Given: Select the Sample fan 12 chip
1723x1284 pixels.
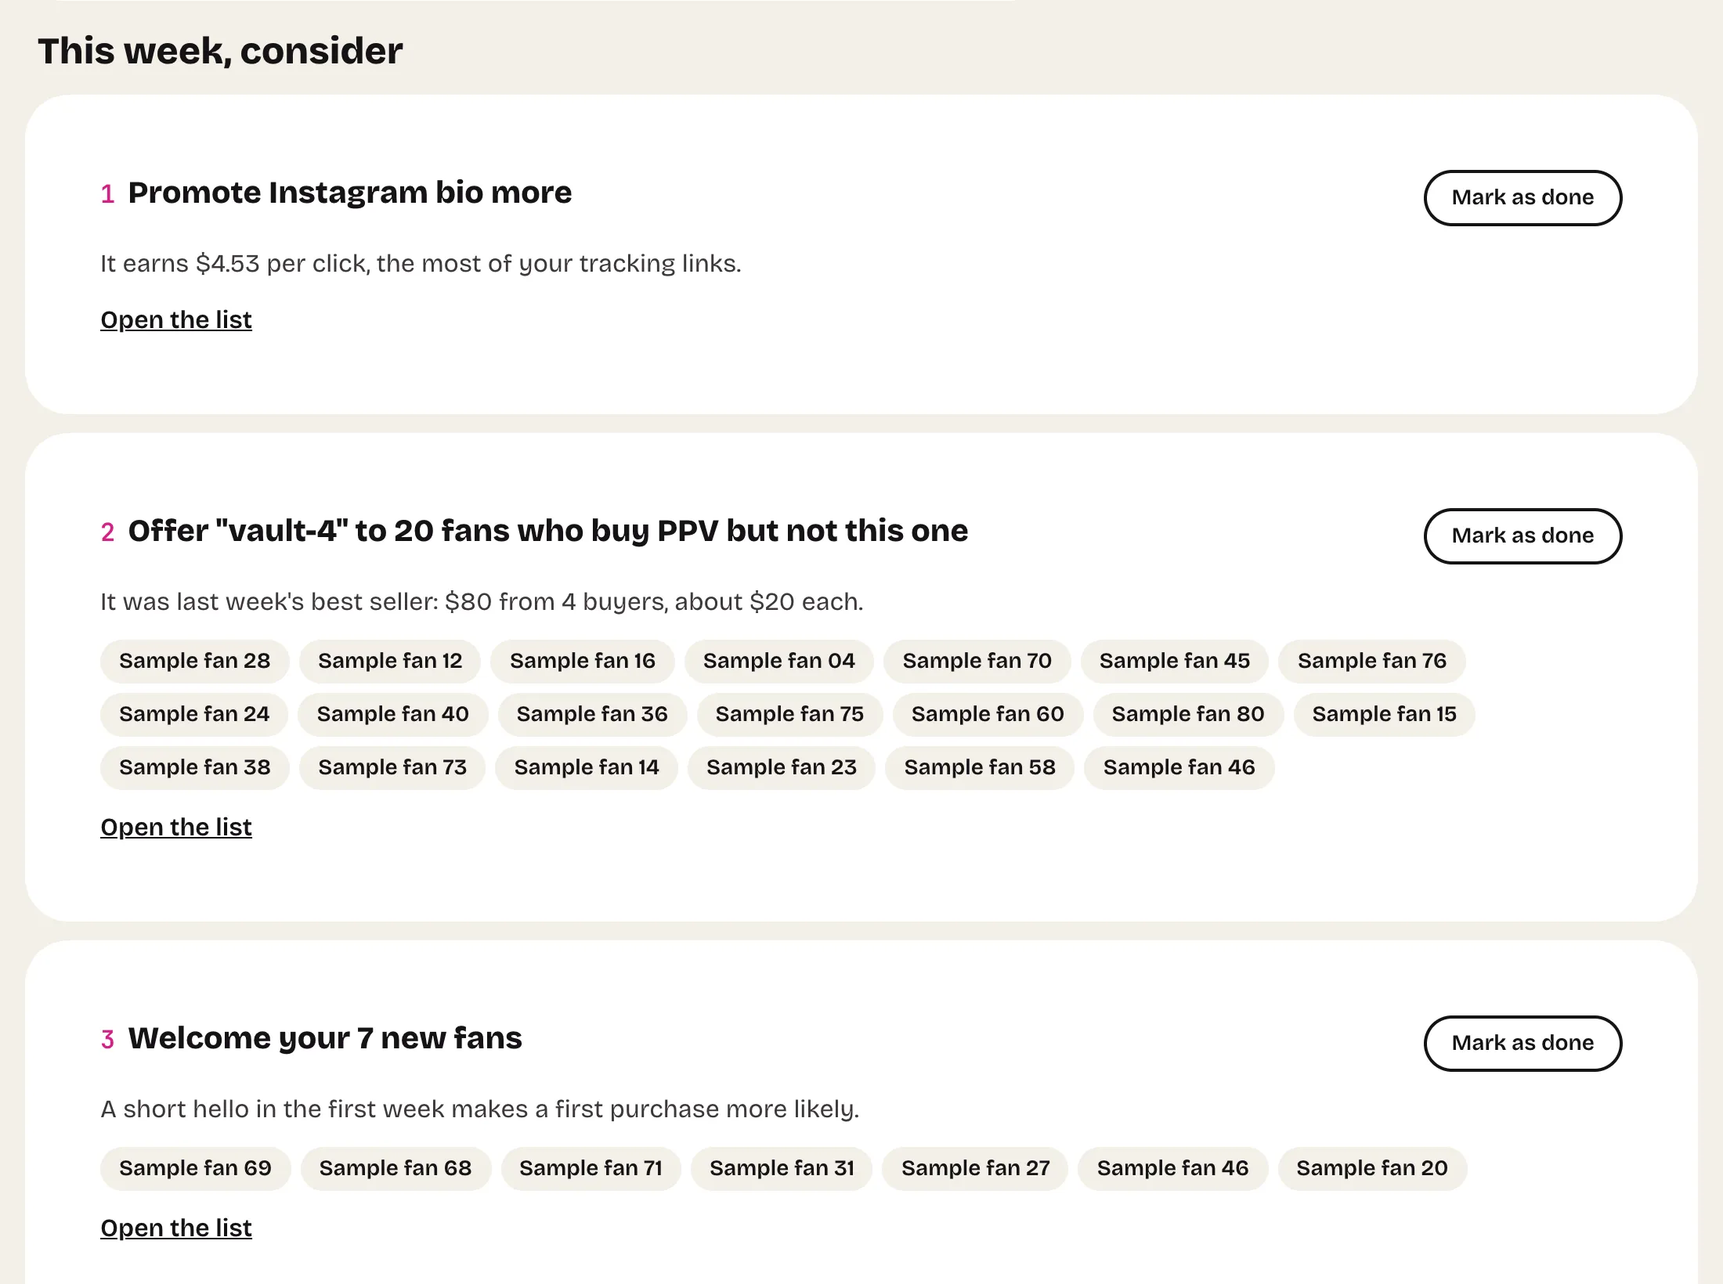Looking at the screenshot, I should (x=390, y=661).
